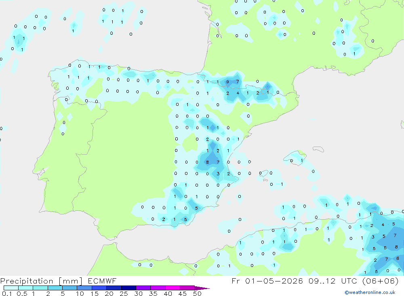Click the 0.5–1 mm legend swatch
Image resolution: width=404 pixels, height=296 pixels.
click(x=26, y=288)
